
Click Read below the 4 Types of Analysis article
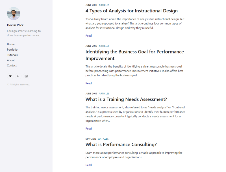[88, 35]
